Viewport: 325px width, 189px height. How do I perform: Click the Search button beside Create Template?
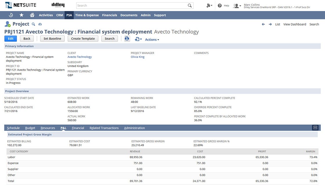(x=109, y=39)
